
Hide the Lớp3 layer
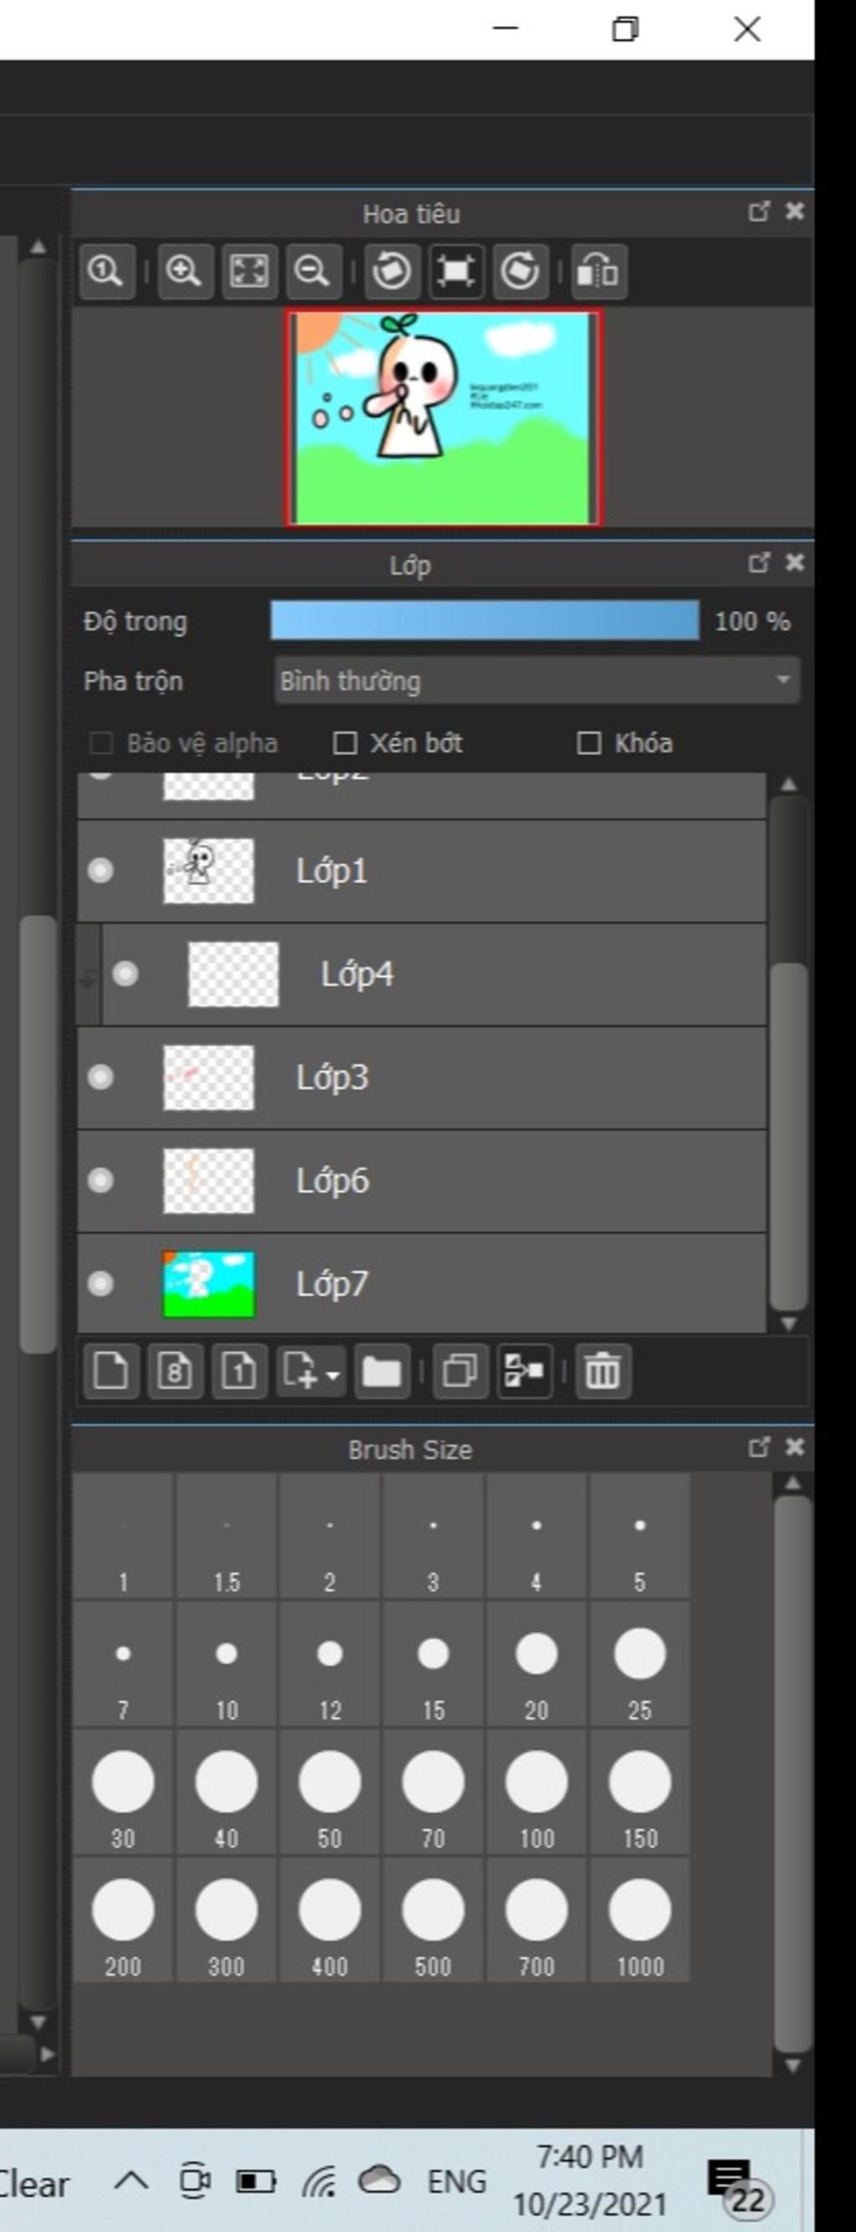100,1077
